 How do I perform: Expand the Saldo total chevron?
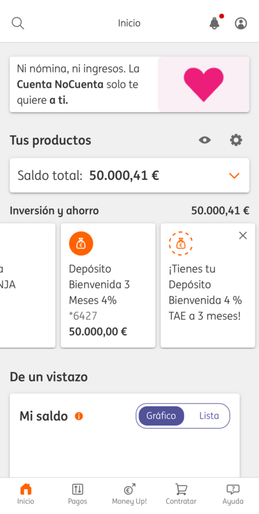tap(234, 176)
